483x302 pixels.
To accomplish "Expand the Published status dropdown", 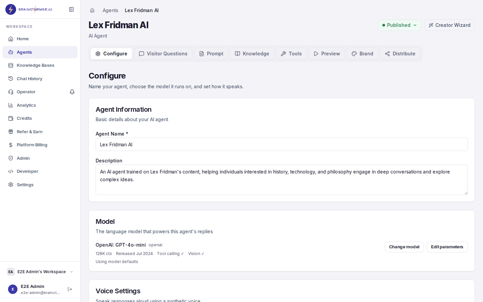I will (x=399, y=25).
